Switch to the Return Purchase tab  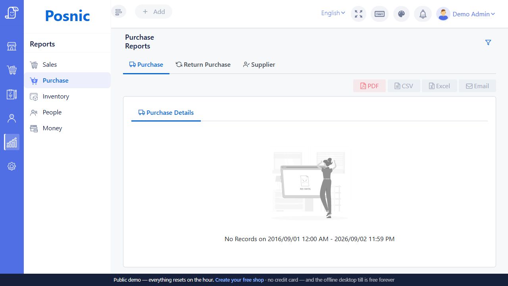pos(203,64)
